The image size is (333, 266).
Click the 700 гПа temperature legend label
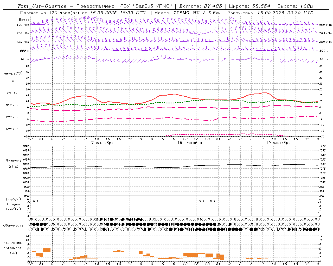(12, 117)
